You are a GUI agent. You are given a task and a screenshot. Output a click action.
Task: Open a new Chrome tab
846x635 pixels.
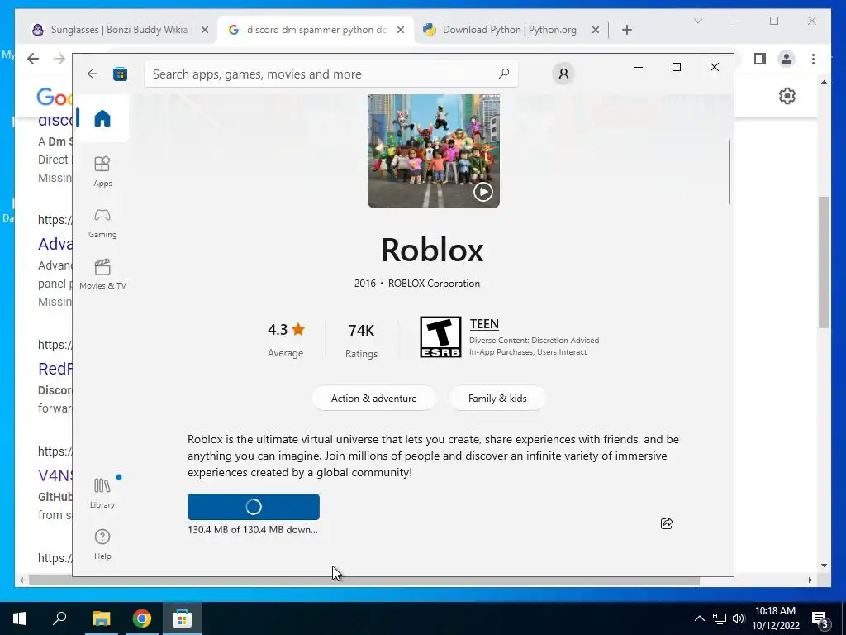click(x=626, y=30)
